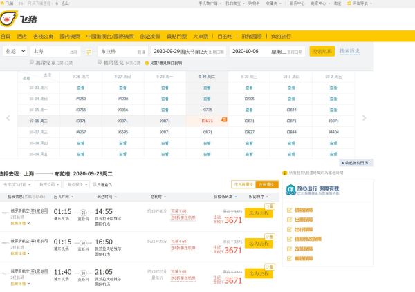Switch to 含税价格 display
Viewport: 415px width, 292px height.
[x=267, y=184]
